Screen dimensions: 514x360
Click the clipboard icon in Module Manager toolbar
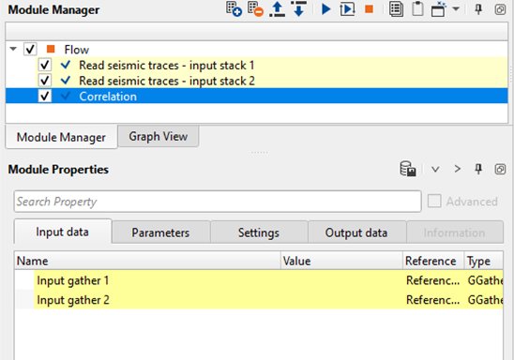pyautogui.click(x=417, y=9)
